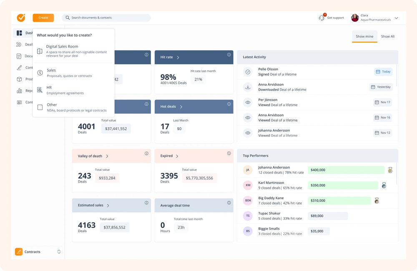
Task: Click the orange app logo at top left
Action: click(21, 18)
